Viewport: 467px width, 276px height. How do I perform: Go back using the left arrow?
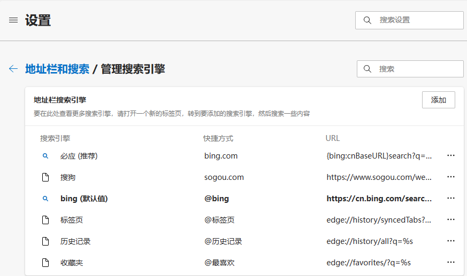coord(13,69)
